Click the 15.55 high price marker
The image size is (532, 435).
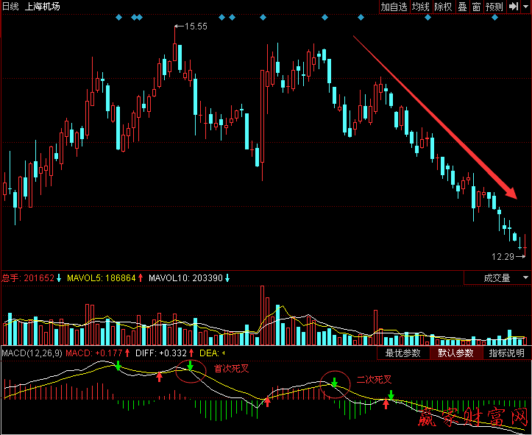tap(195, 26)
